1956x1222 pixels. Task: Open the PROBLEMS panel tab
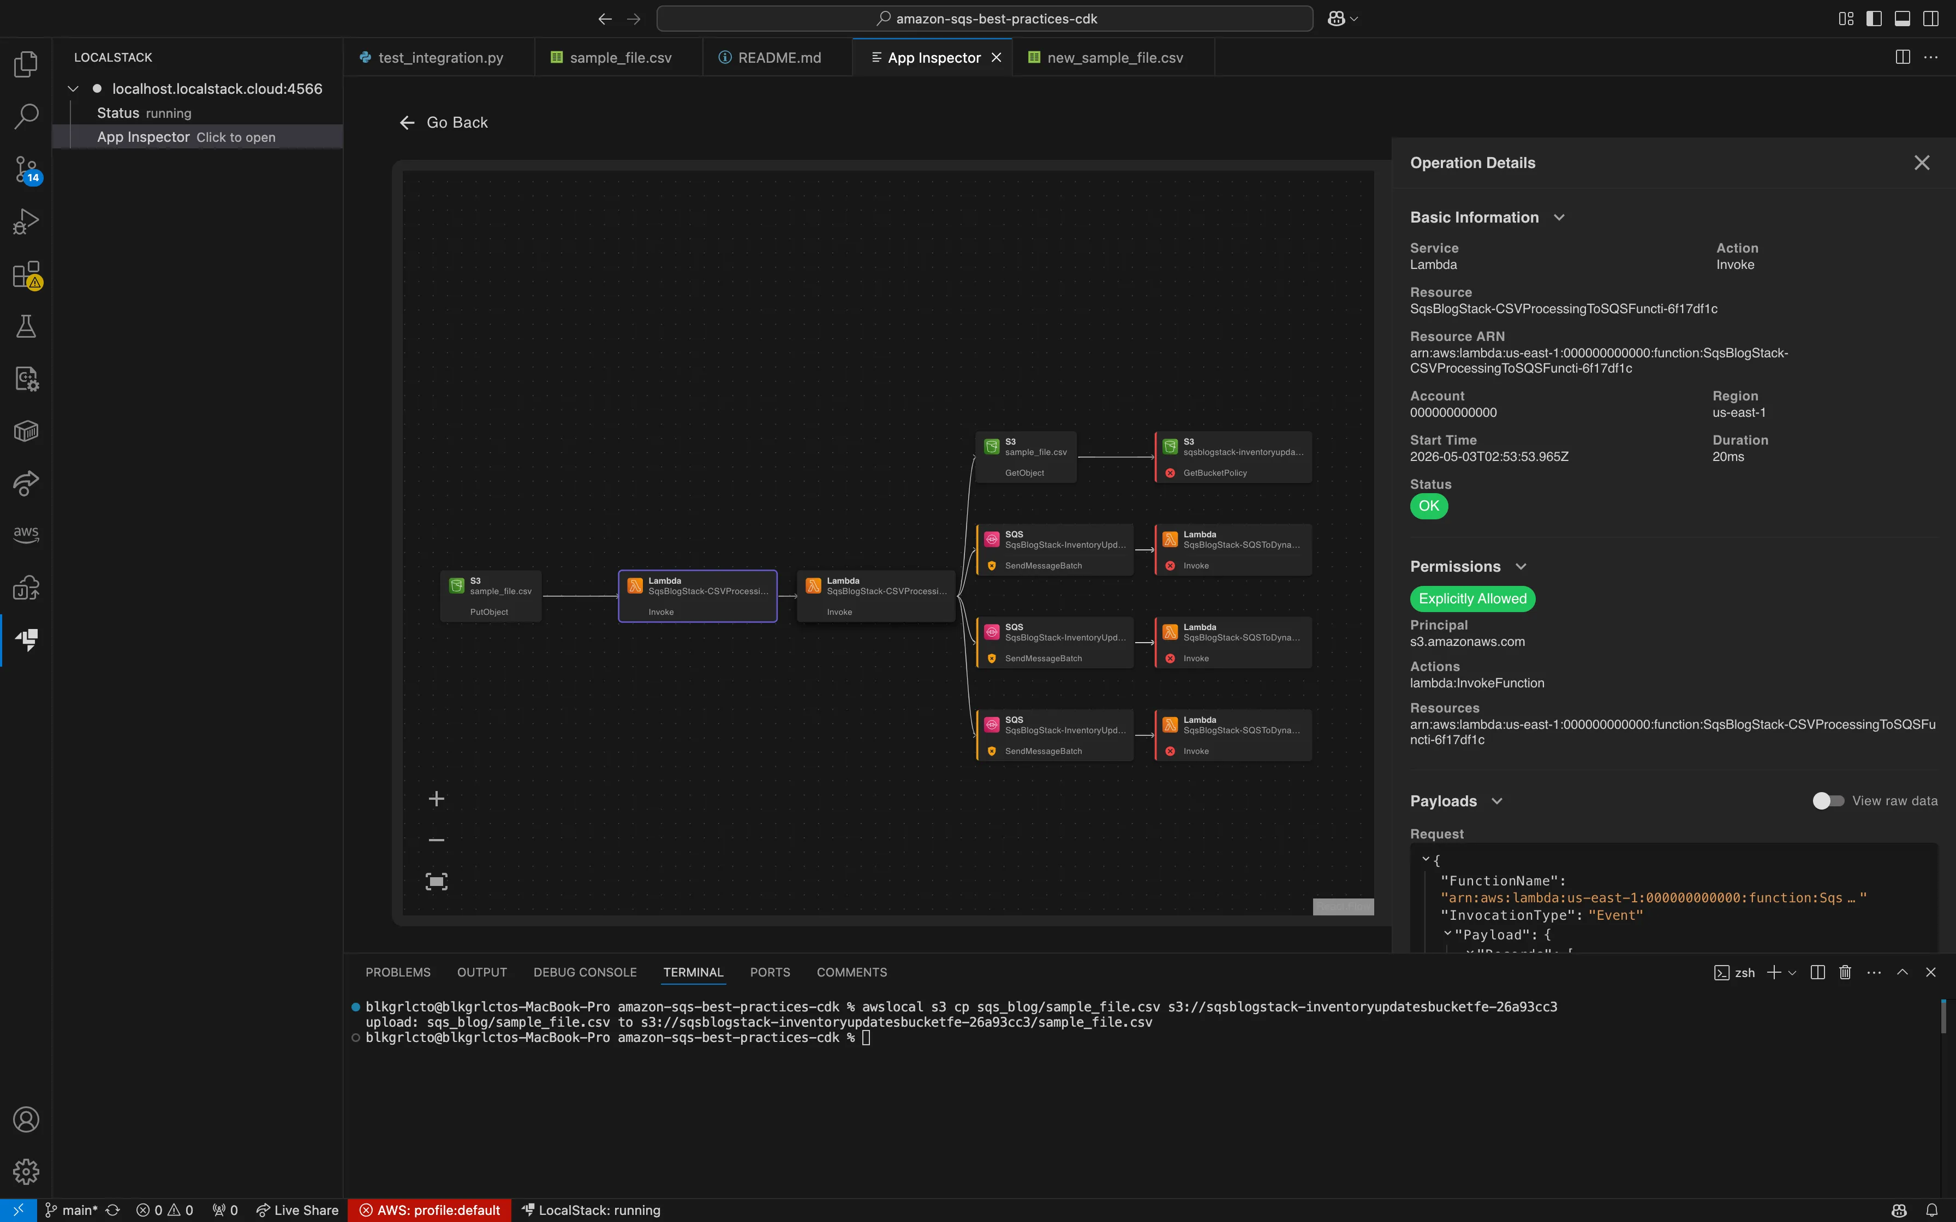click(398, 972)
